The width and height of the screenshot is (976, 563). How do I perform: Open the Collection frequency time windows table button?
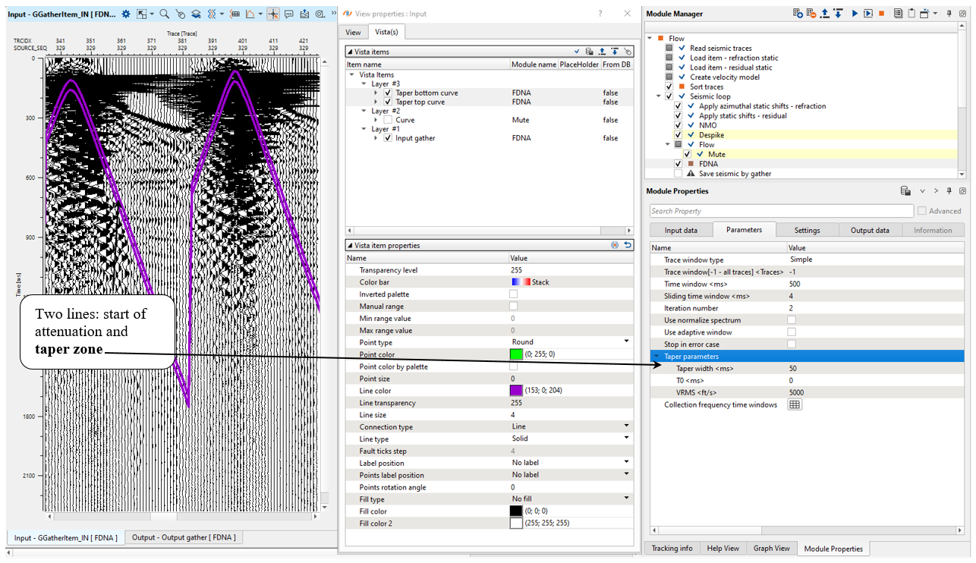795,405
